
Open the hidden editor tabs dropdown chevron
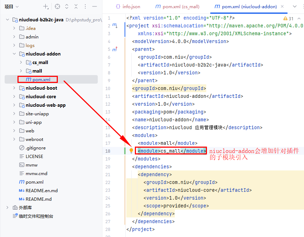[x=295, y=6]
